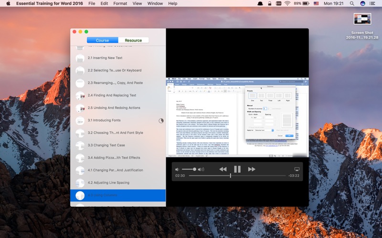Click the hat icon in menu bar
The height and width of the screenshot is (238, 382).
tap(260, 3)
